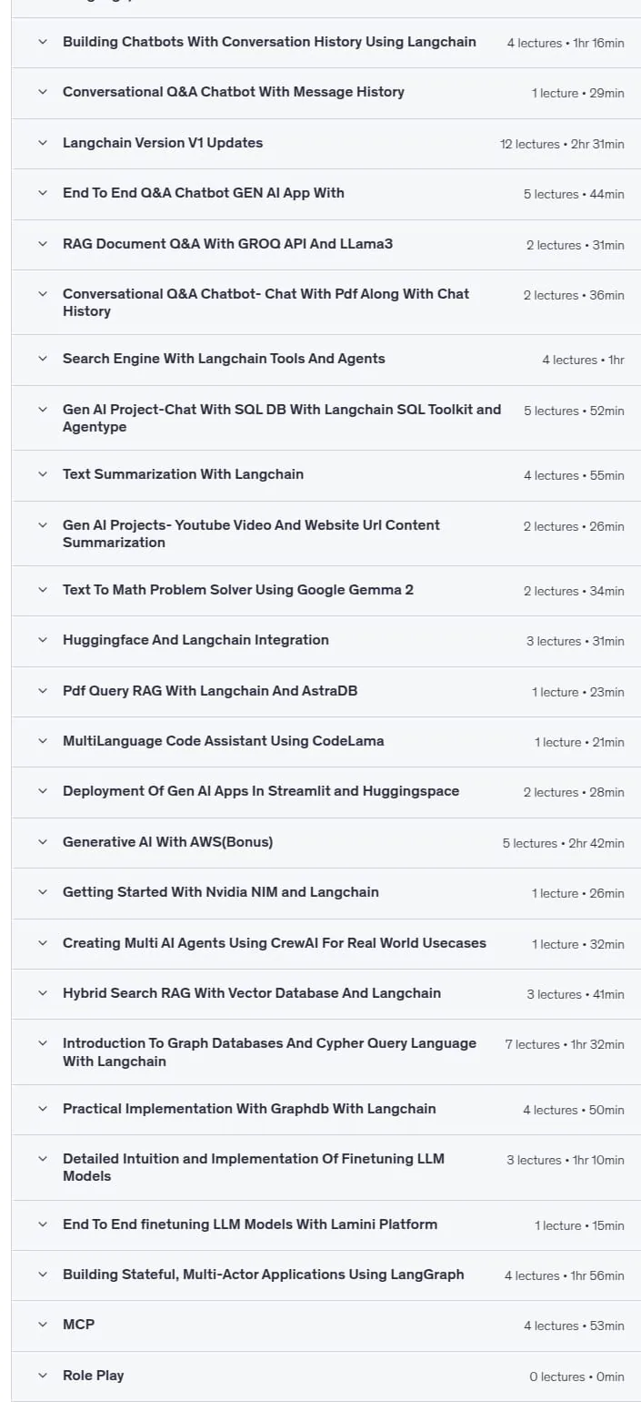Click chevron beside Search Engine With Langchain Tools
This screenshot has height=1402, width=641.
(x=43, y=359)
